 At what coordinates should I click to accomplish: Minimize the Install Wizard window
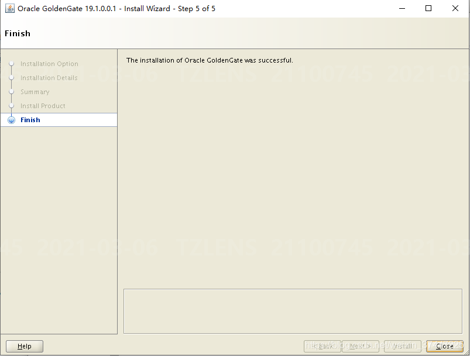[402, 8]
